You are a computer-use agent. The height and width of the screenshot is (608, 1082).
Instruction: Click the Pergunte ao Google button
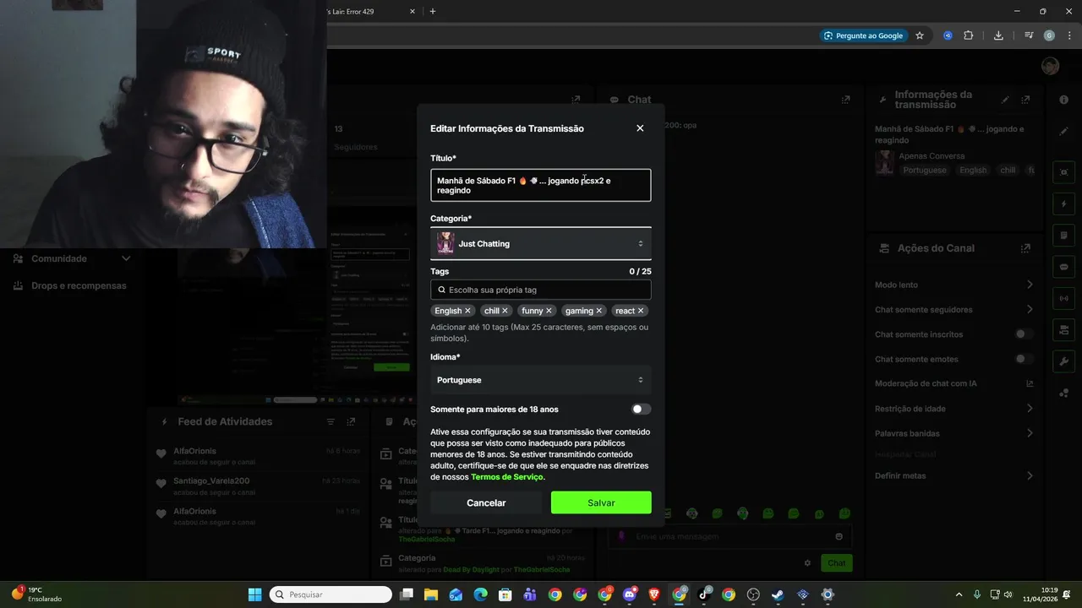click(x=862, y=35)
